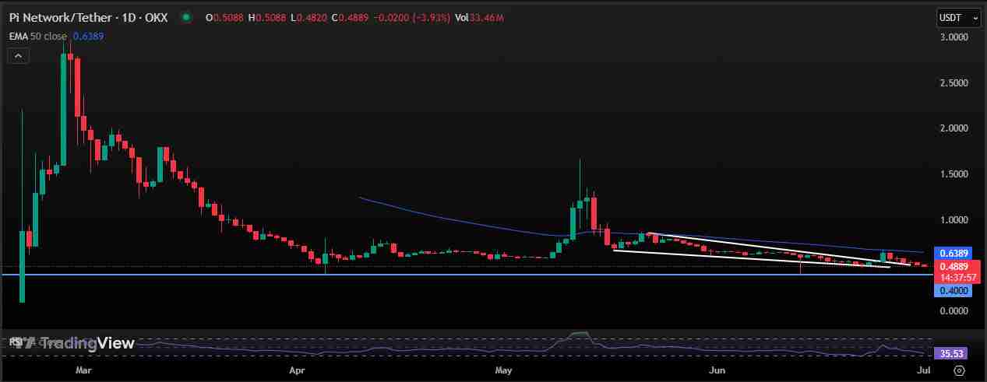Click the green market status dot
The image size is (987, 382).
point(185,17)
